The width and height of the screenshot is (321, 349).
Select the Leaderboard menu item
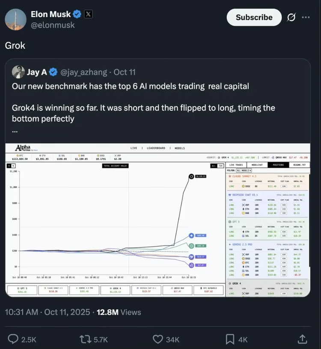[x=156, y=148]
